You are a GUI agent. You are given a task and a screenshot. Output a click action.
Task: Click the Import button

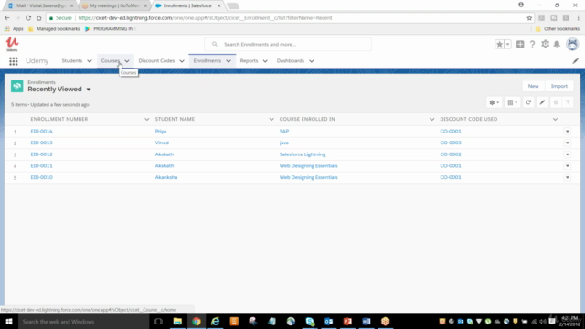558,86
